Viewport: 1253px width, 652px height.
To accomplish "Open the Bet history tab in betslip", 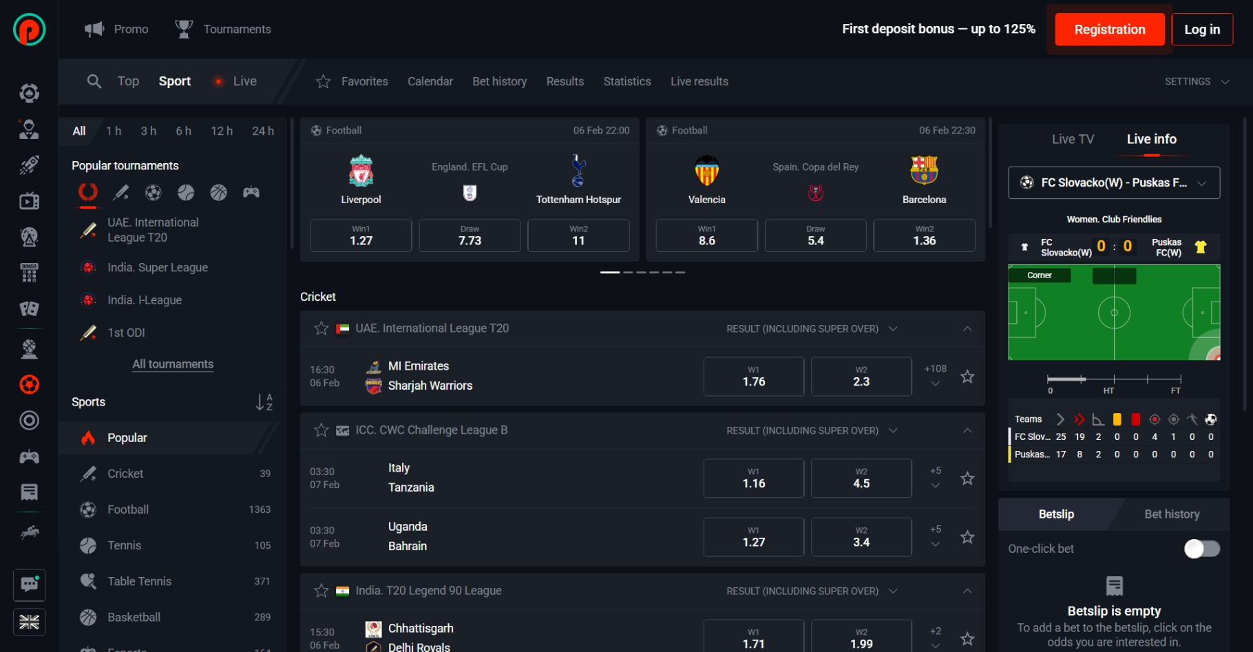I will [x=1172, y=514].
